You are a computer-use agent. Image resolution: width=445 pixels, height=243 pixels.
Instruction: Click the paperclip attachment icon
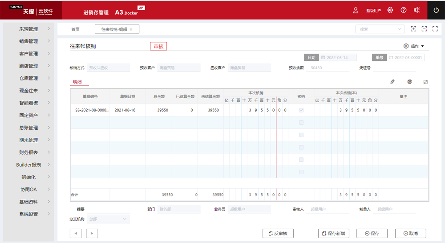tap(392, 82)
